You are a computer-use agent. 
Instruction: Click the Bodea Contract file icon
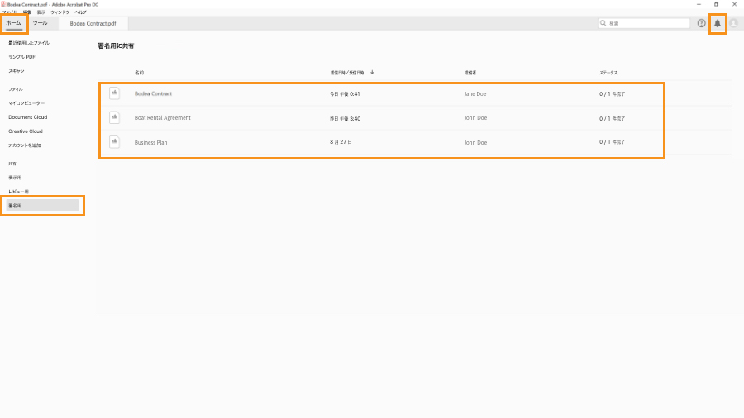coord(114,93)
